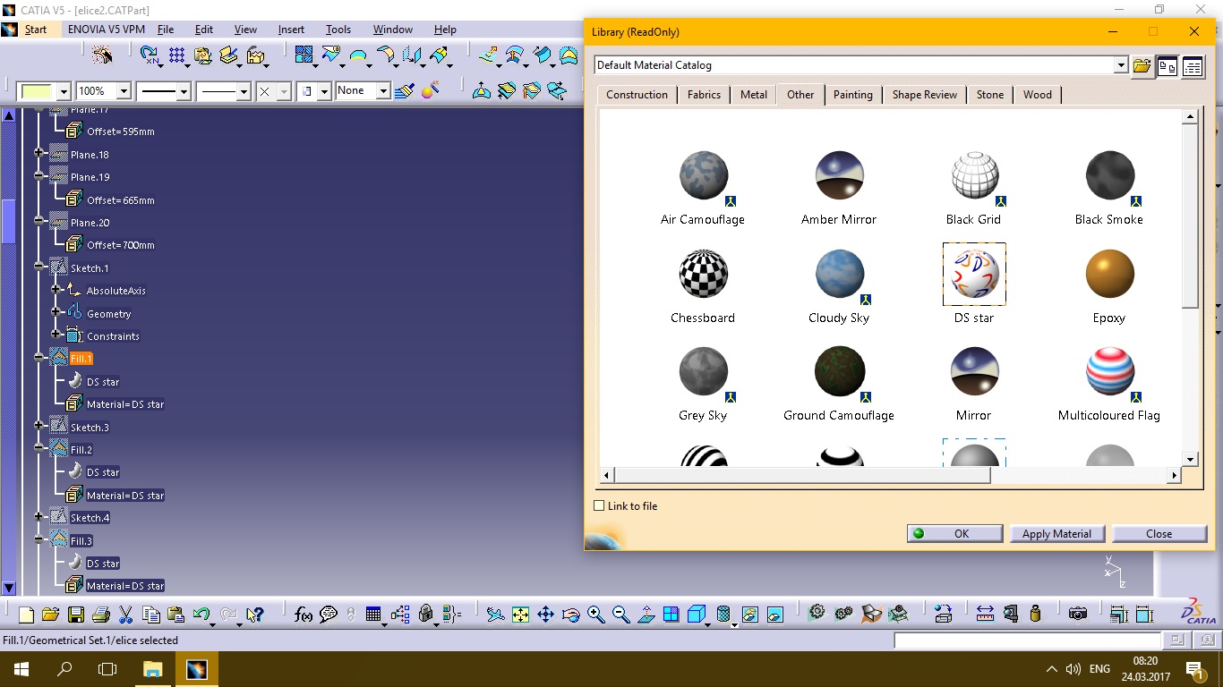Click Fit All In icon

click(520, 615)
